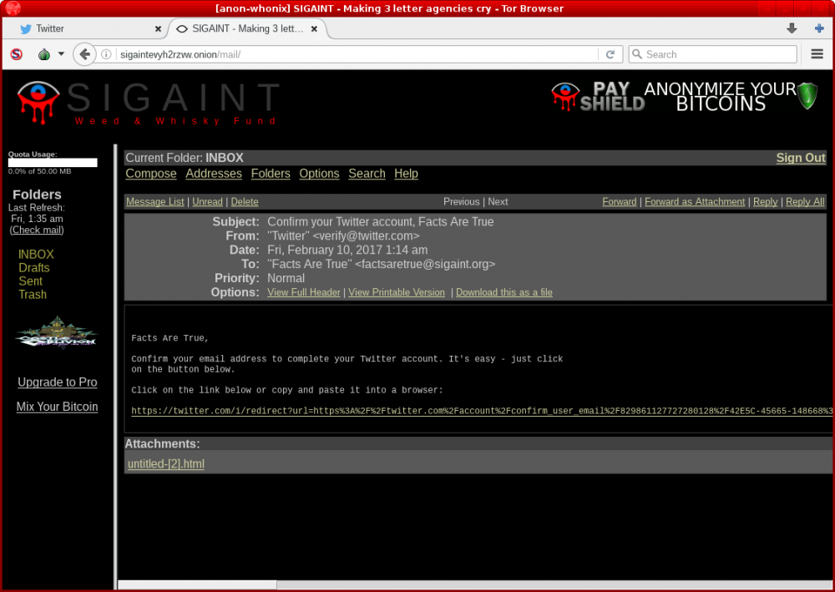Close the SIGAINT tab
Viewport: 835px width, 592px height.
tap(315, 28)
